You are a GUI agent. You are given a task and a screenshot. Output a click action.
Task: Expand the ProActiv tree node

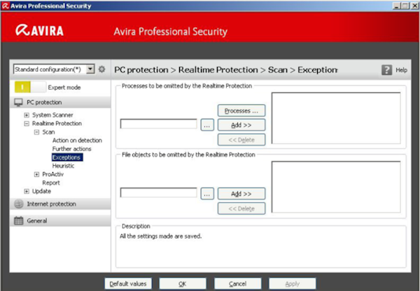(x=36, y=174)
